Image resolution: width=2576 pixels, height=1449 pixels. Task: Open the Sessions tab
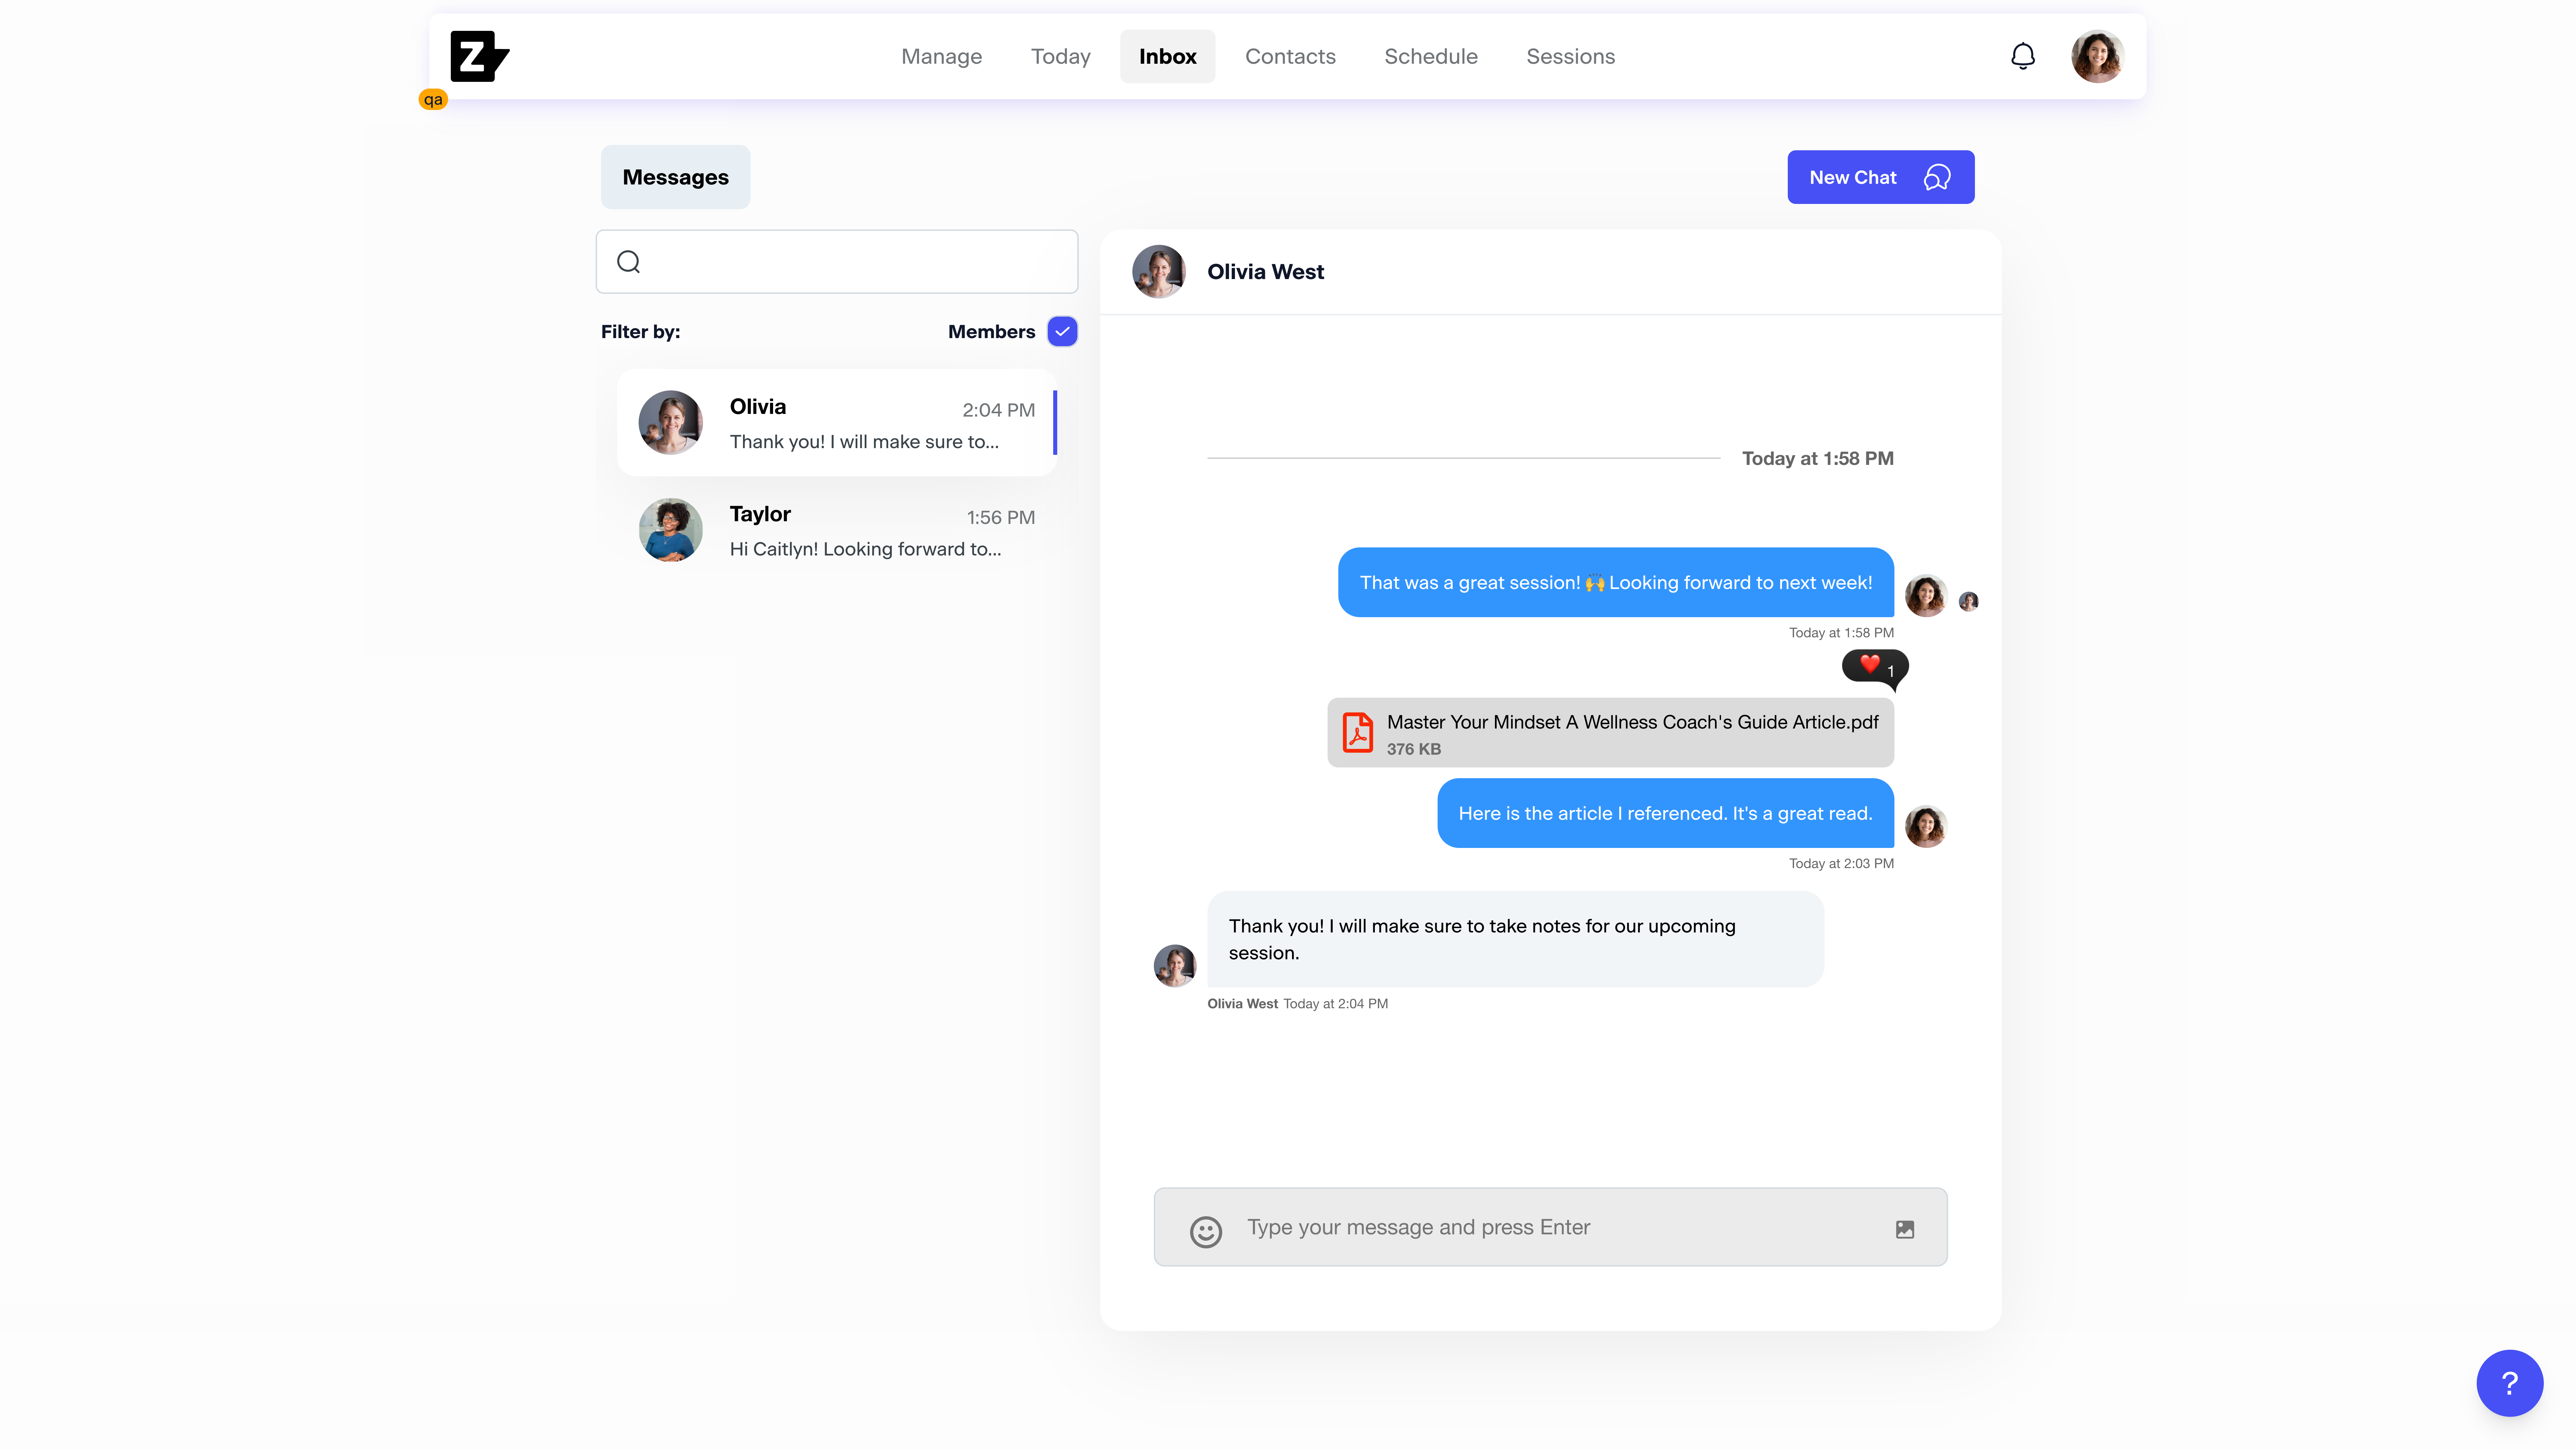[1570, 56]
